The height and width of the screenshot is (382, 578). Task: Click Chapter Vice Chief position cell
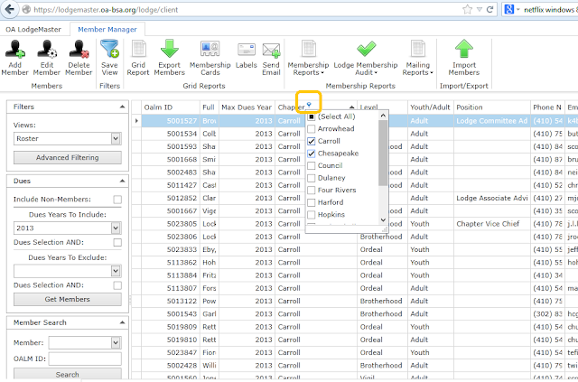pyautogui.click(x=492, y=224)
